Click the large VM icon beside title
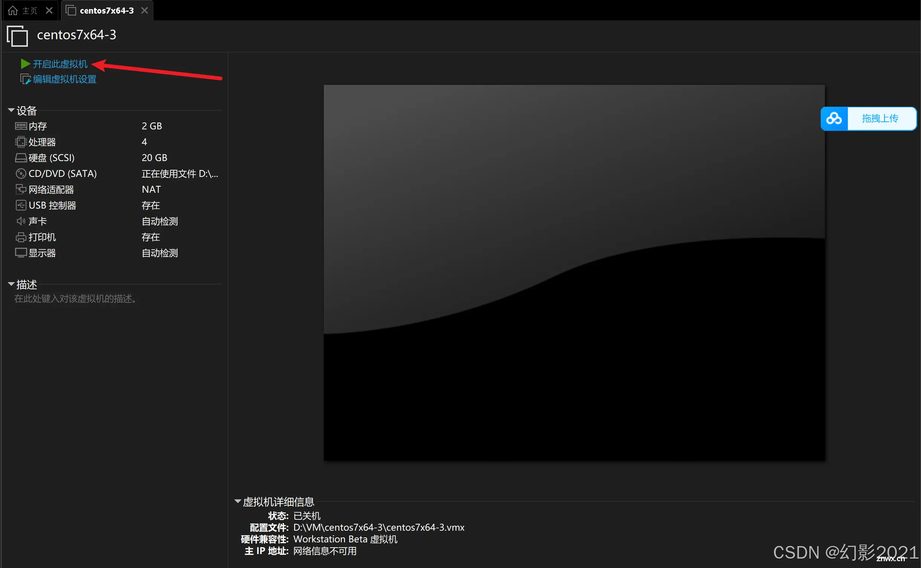This screenshot has width=921, height=568. [x=17, y=36]
